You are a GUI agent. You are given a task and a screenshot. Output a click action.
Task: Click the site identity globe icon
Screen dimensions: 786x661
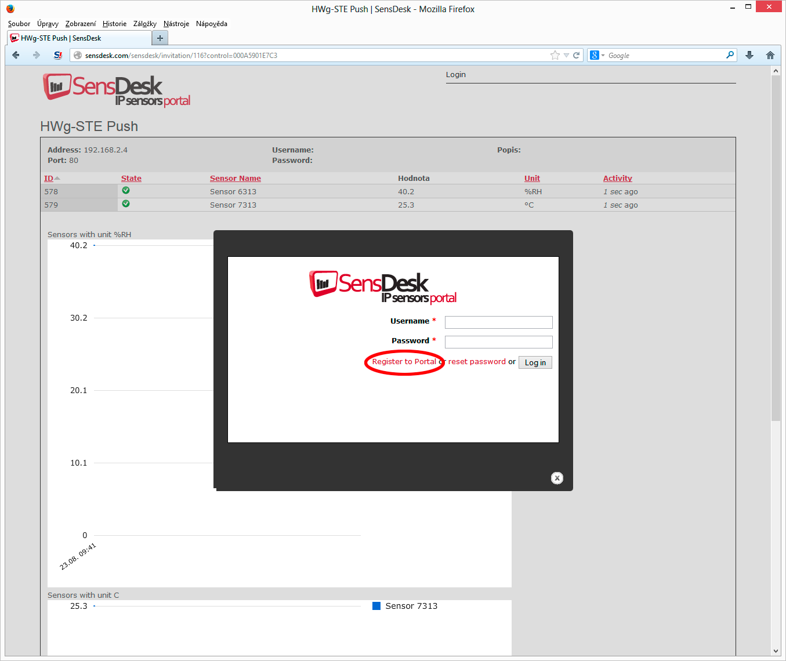coord(78,55)
